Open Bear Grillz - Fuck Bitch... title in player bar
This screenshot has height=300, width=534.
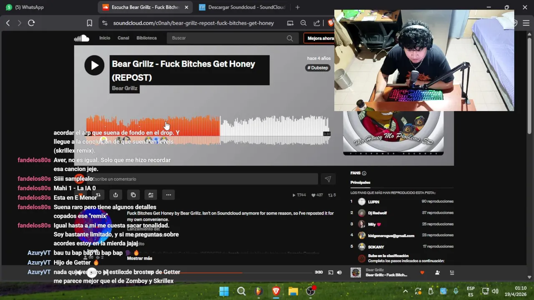[386, 275]
